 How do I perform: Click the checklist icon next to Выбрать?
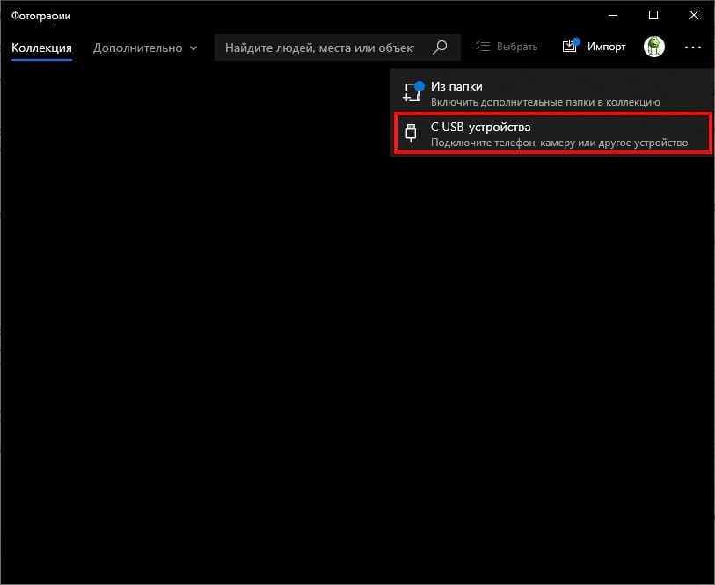click(483, 47)
